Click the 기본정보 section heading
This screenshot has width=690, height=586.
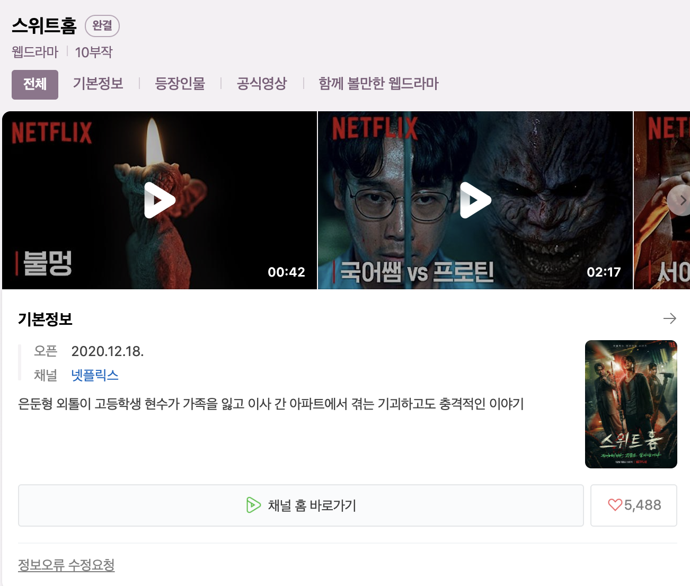coord(45,319)
